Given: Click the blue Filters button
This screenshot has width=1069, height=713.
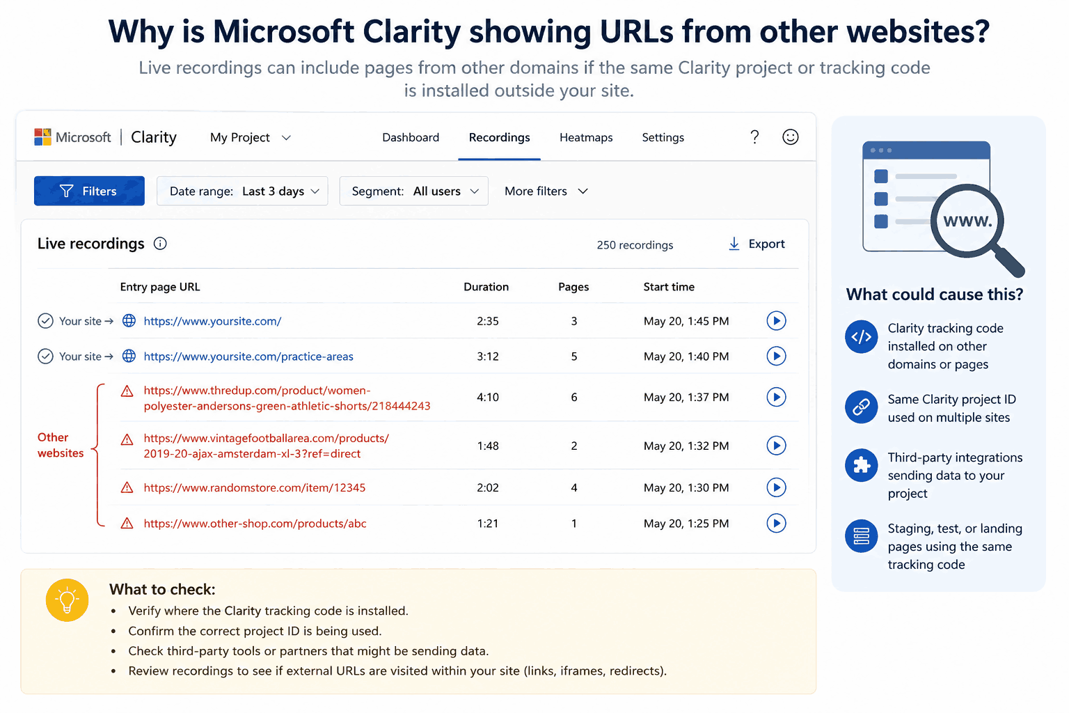Looking at the screenshot, I should (x=89, y=191).
